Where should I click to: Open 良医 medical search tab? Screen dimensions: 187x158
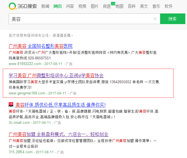coord(107,6)
